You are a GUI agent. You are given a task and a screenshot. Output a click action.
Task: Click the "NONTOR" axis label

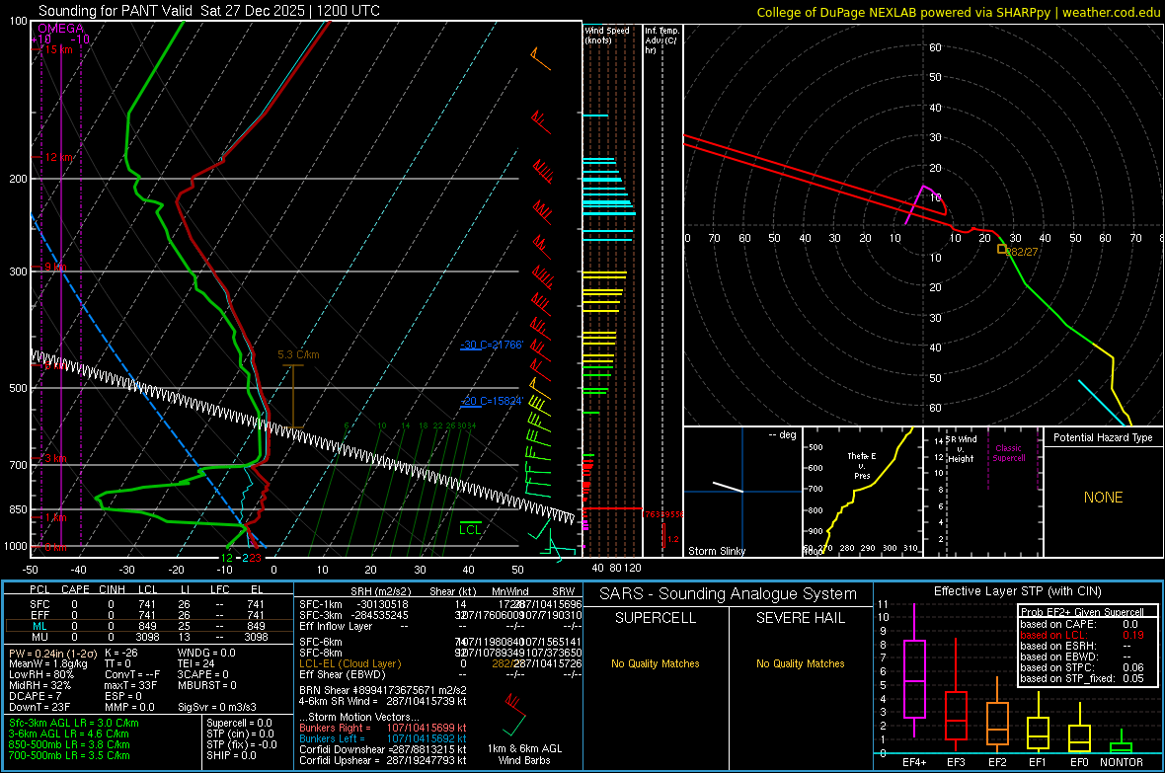pyautogui.click(x=1122, y=762)
